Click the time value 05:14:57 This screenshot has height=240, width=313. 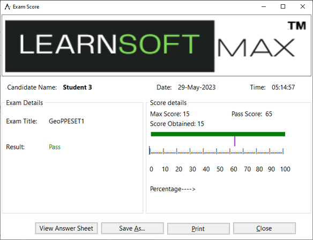point(284,87)
